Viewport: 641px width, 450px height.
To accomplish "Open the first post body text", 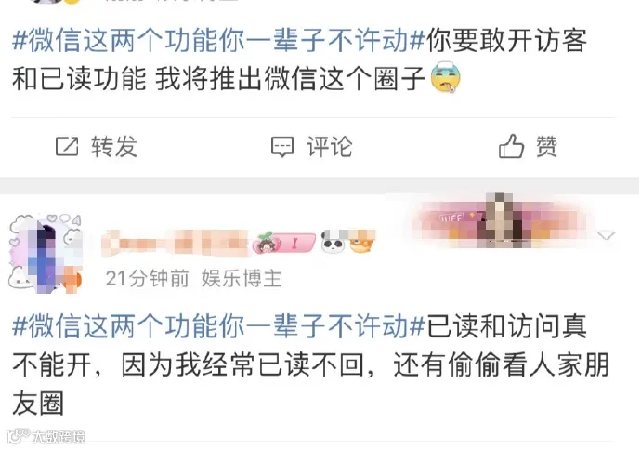I will point(300,60).
